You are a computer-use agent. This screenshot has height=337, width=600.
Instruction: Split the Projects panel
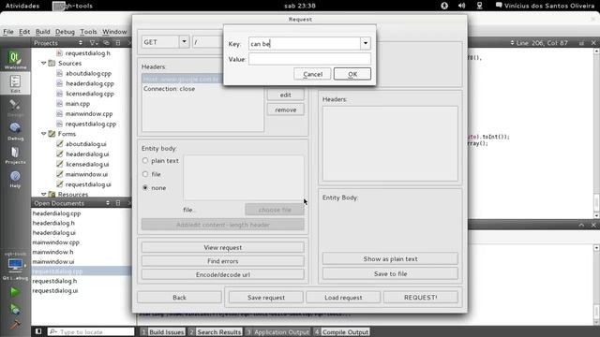(x=118, y=43)
